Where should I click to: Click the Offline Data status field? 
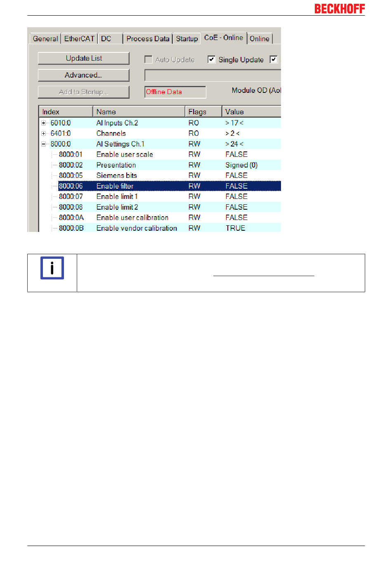[x=175, y=92]
